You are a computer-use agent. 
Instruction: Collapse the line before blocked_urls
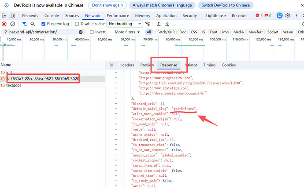[x=116, y=98]
